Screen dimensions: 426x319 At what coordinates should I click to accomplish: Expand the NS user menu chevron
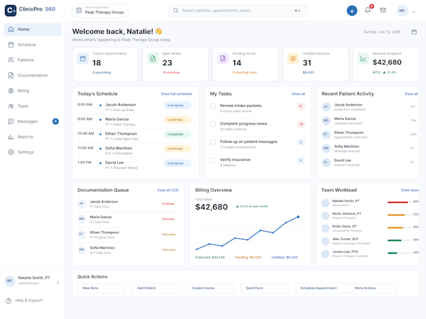pyautogui.click(x=414, y=12)
